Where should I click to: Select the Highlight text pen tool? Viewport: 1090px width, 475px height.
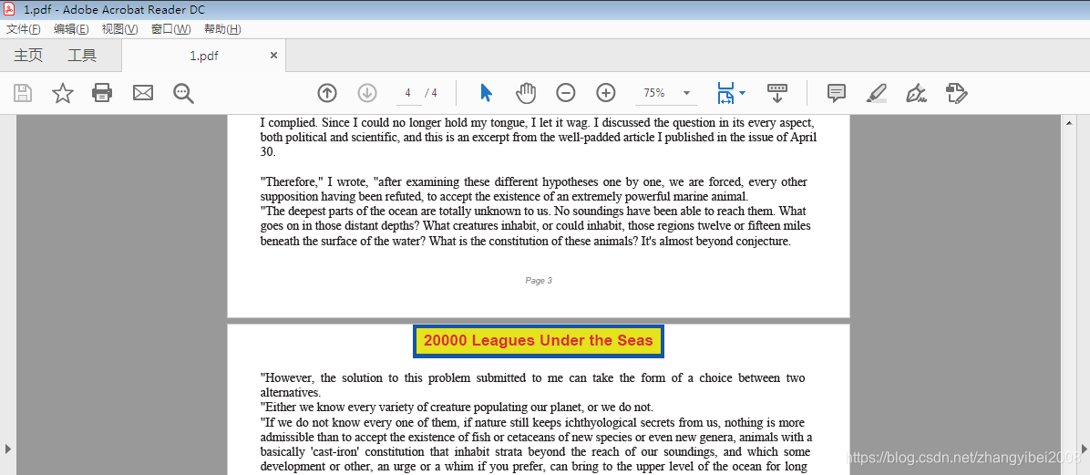point(877,92)
